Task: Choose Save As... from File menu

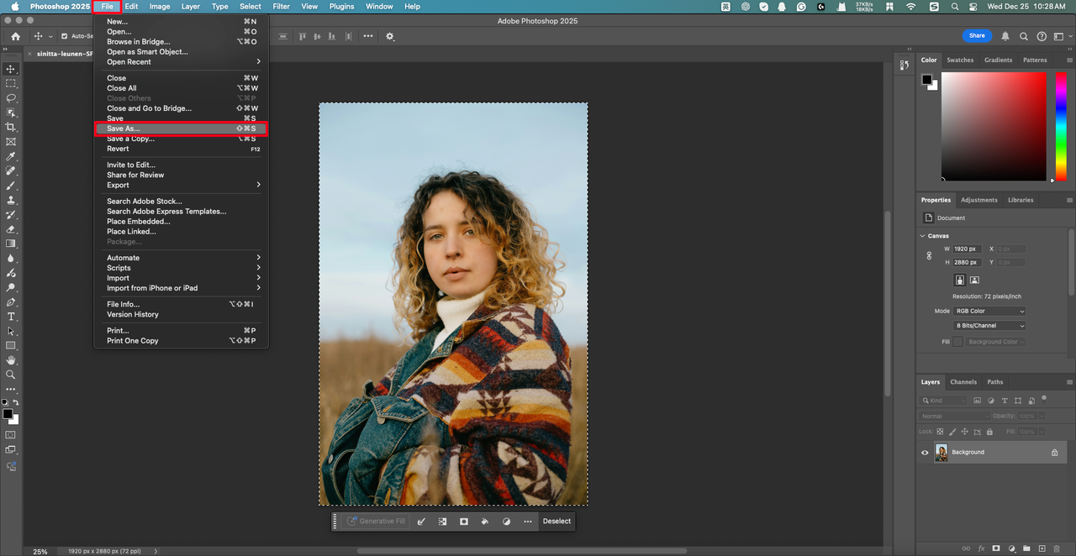Action: pos(181,129)
